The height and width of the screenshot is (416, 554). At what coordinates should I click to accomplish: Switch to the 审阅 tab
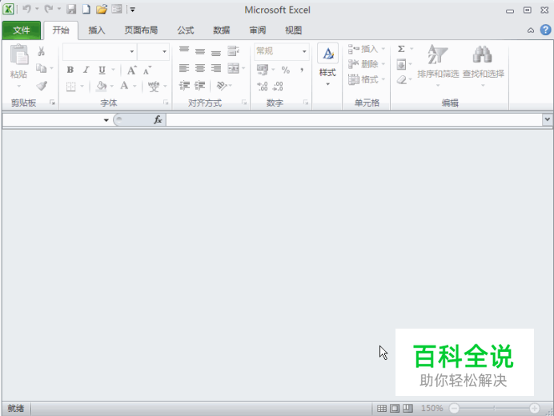(258, 30)
